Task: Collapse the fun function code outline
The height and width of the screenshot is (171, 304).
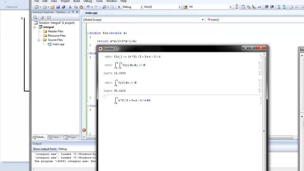Action: pyautogui.click(x=87, y=33)
